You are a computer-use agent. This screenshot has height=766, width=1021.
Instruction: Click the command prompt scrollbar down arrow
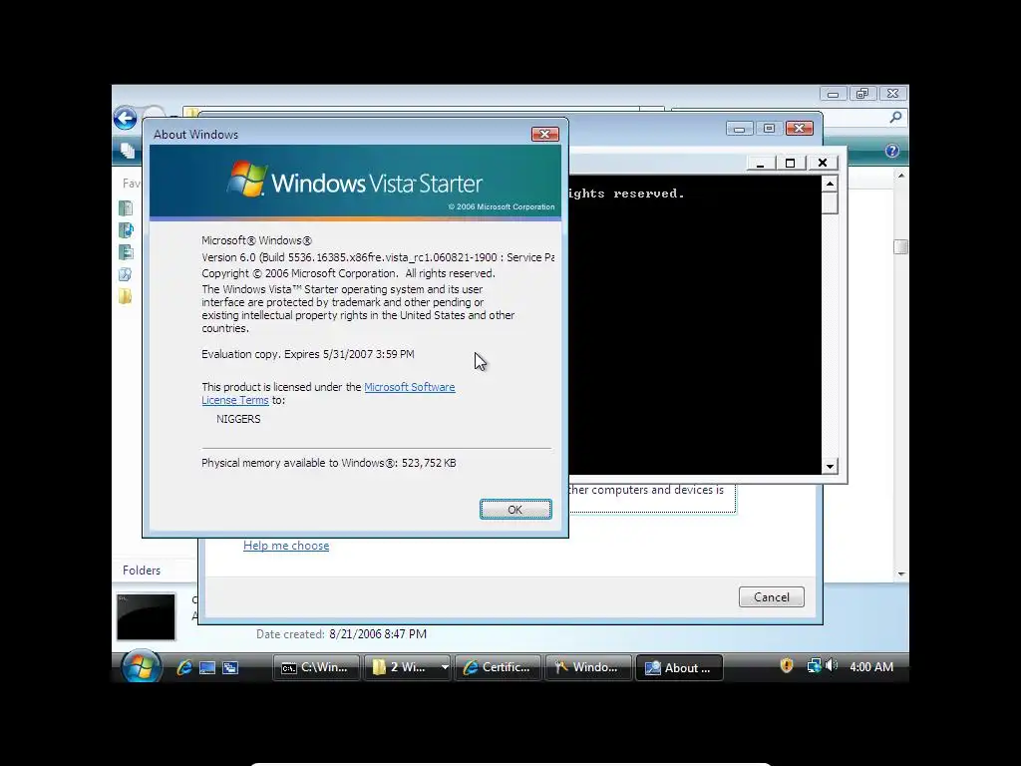tap(830, 467)
